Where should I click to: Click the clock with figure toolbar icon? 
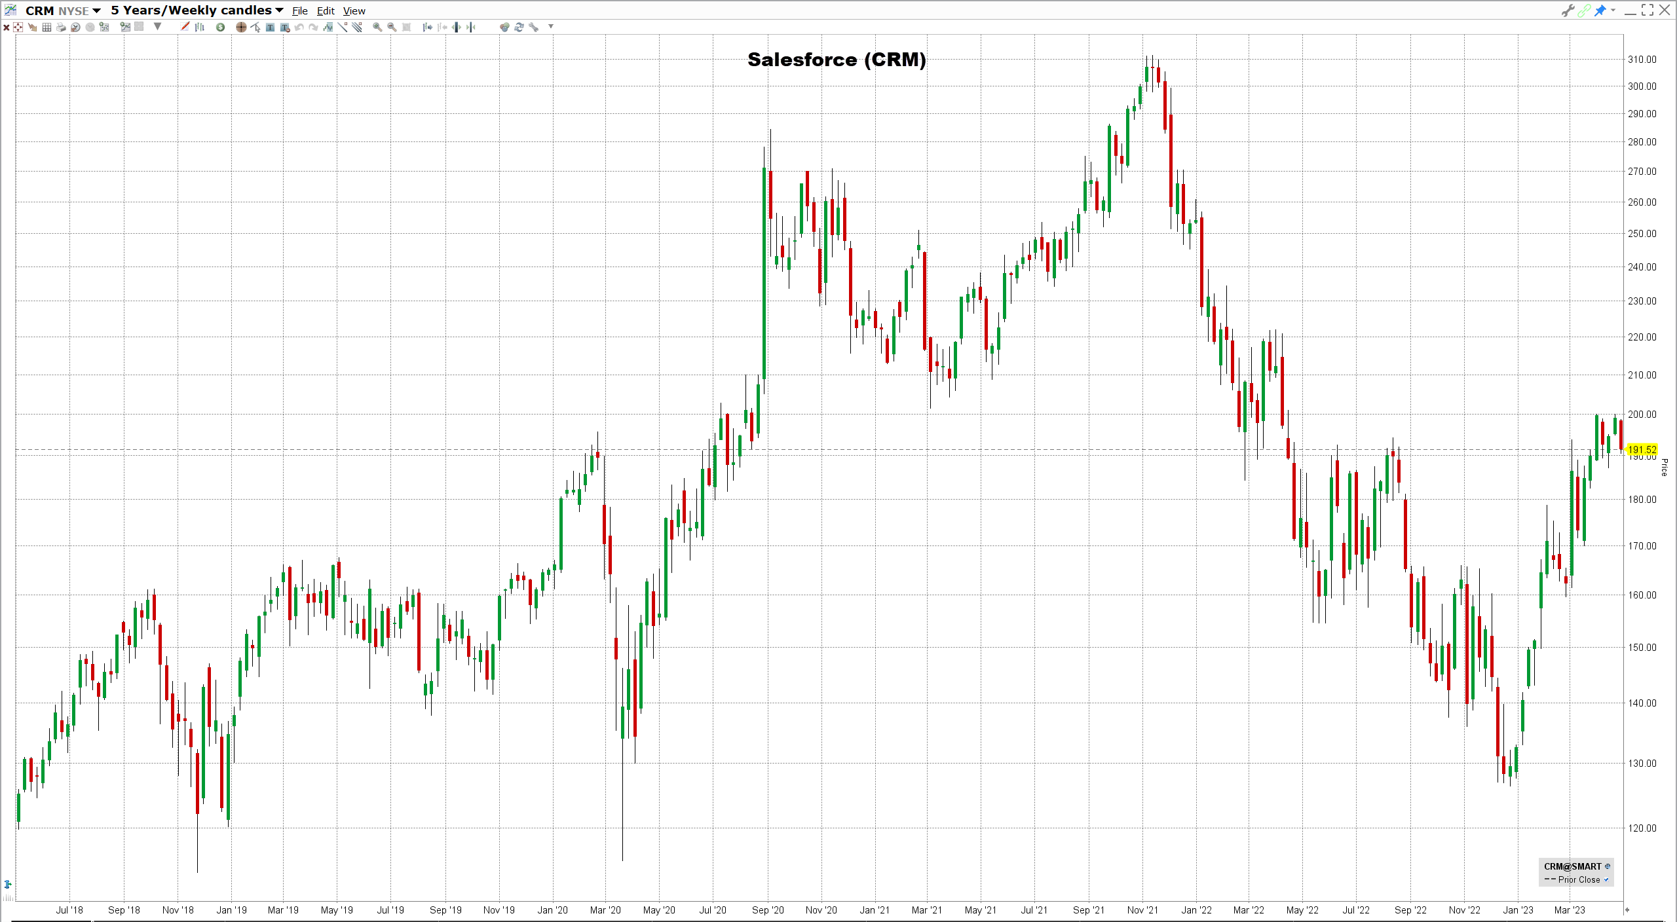click(x=75, y=28)
